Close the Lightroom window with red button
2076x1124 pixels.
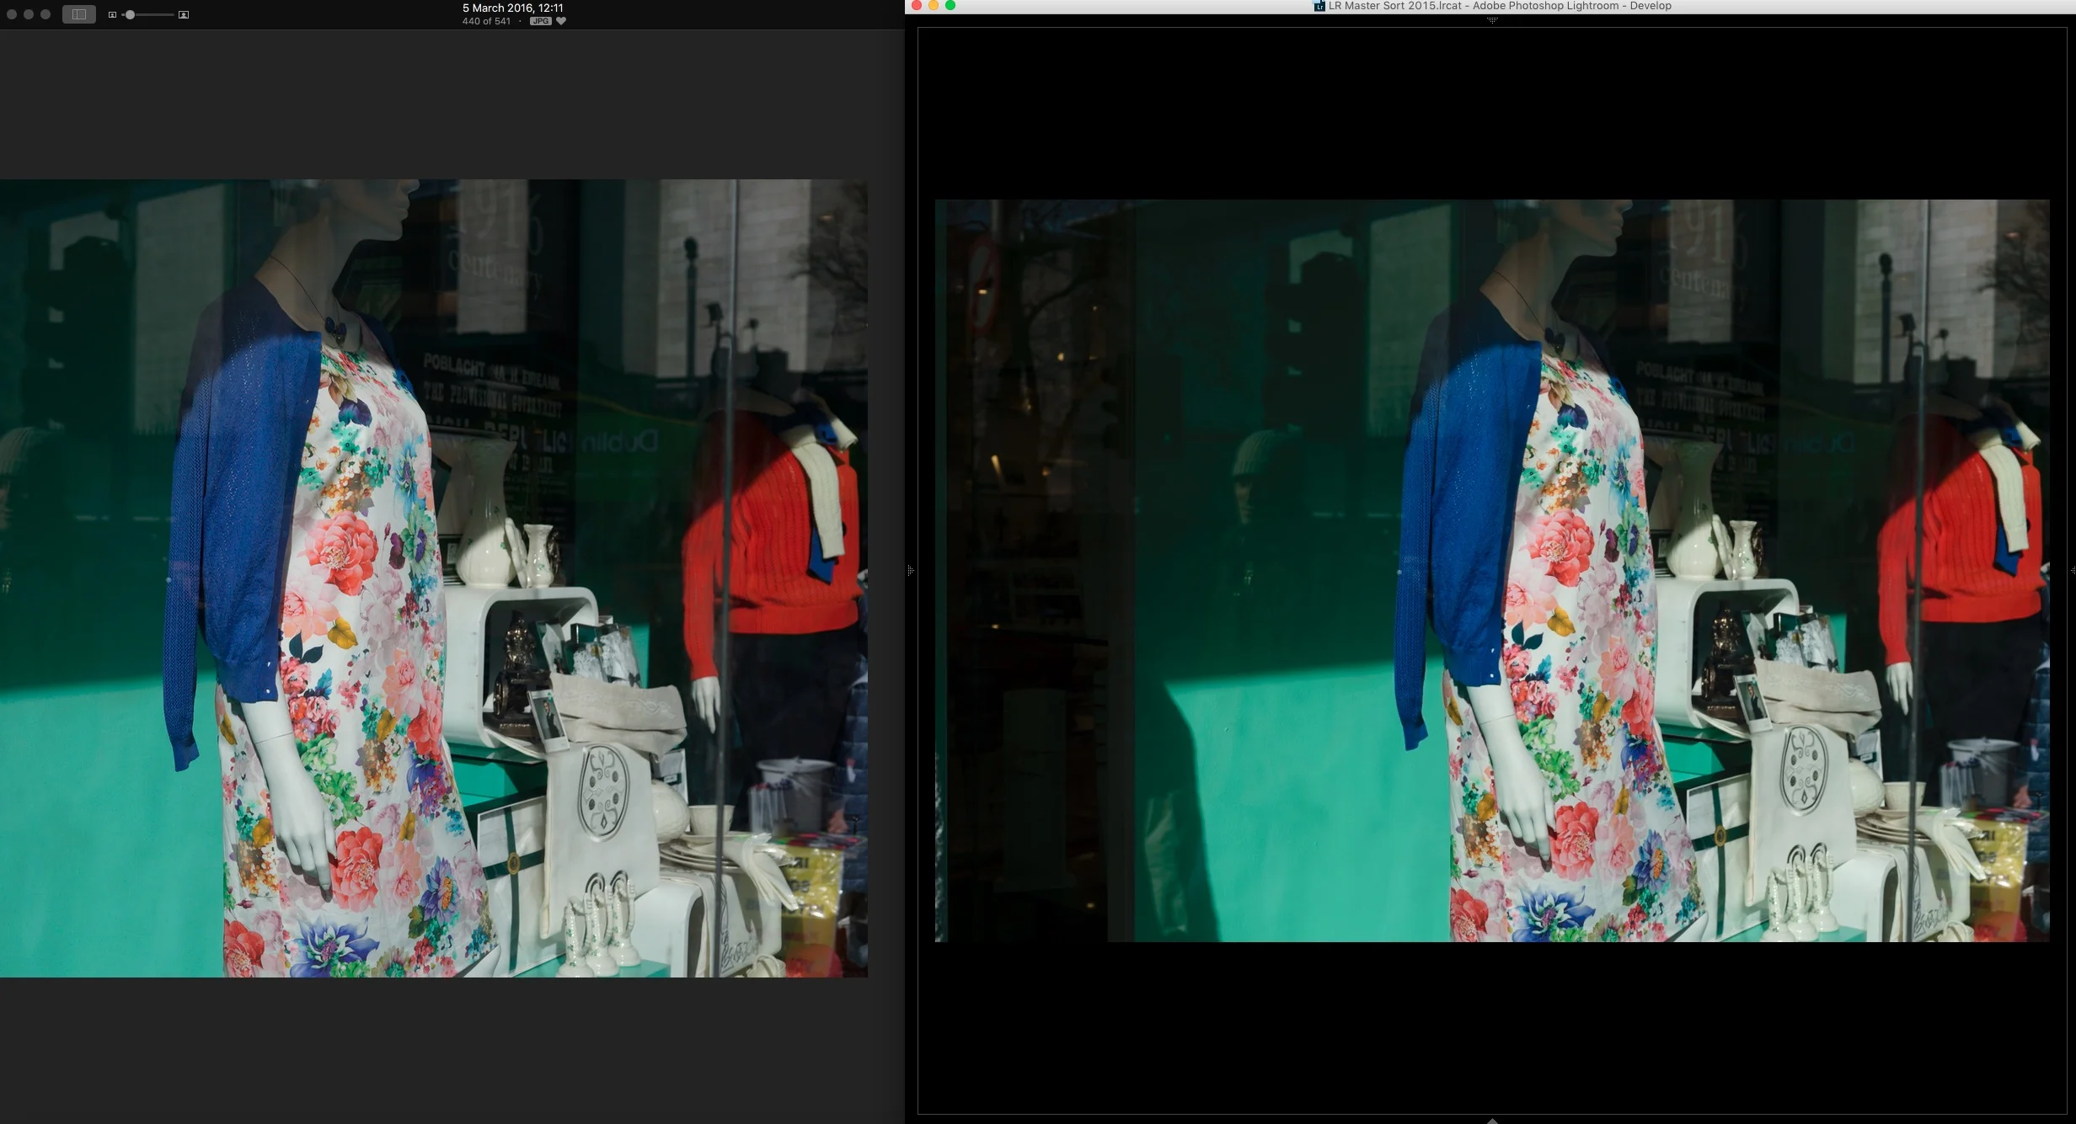pos(917,5)
